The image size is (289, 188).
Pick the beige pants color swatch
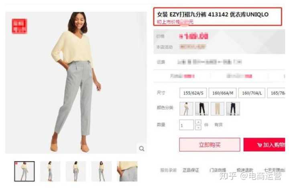[217, 109]
